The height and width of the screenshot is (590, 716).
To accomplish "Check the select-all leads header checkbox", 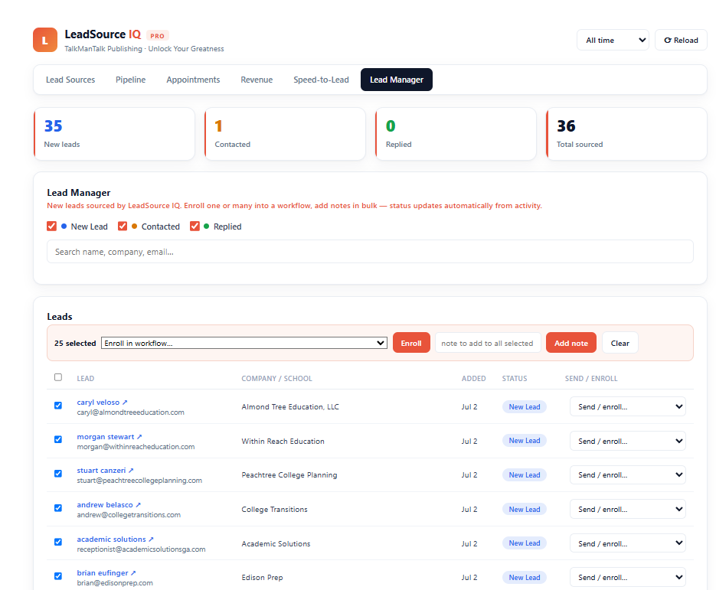I will tap(58, 377).
